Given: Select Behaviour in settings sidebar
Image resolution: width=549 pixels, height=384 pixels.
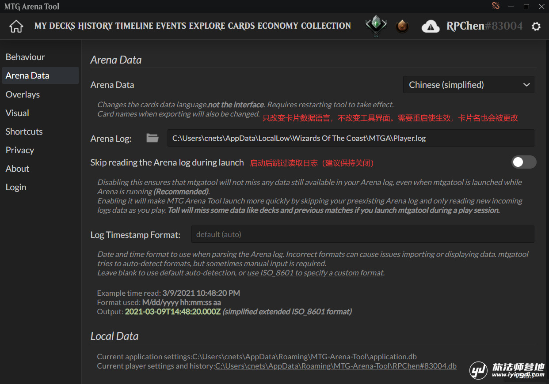Looking at the screenshot, I should pyautogui.click(x=40, y=57).
